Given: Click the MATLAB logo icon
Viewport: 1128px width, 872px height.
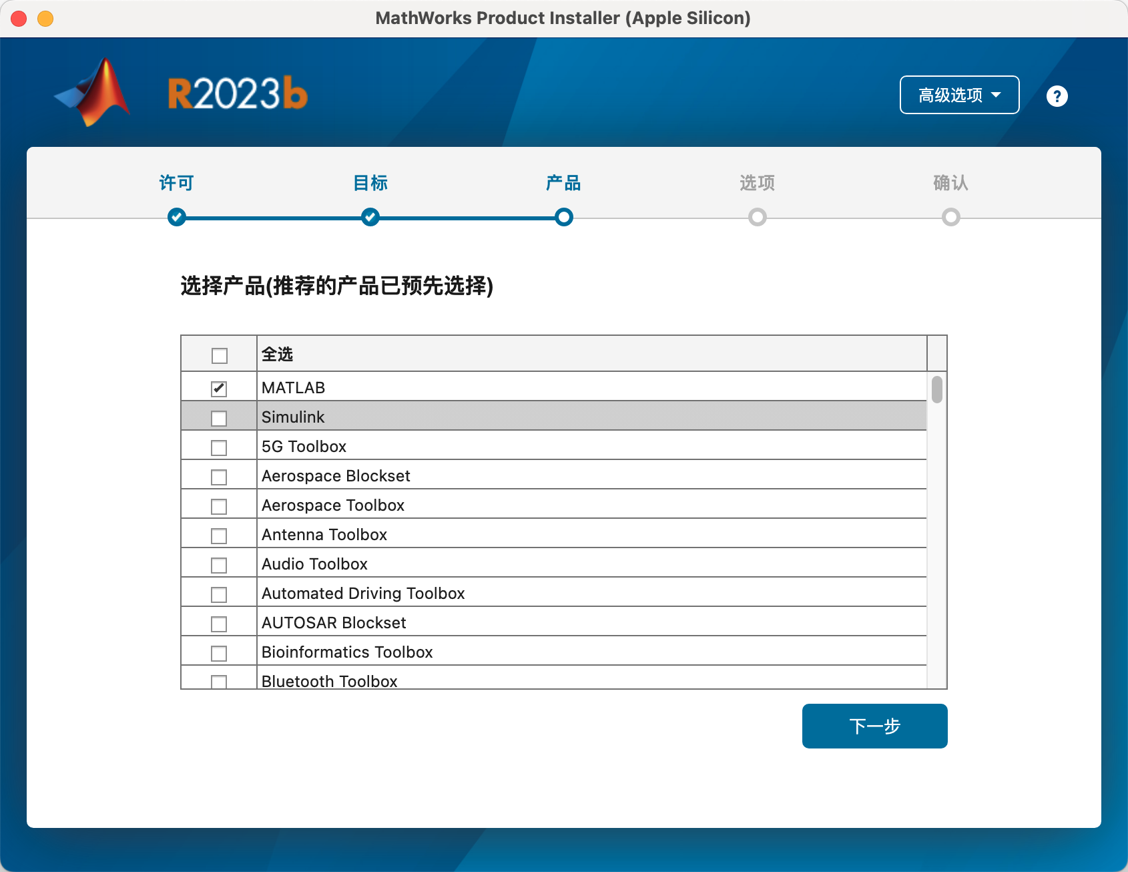Looking at the screenshot, I should click(x=92, y=92).
